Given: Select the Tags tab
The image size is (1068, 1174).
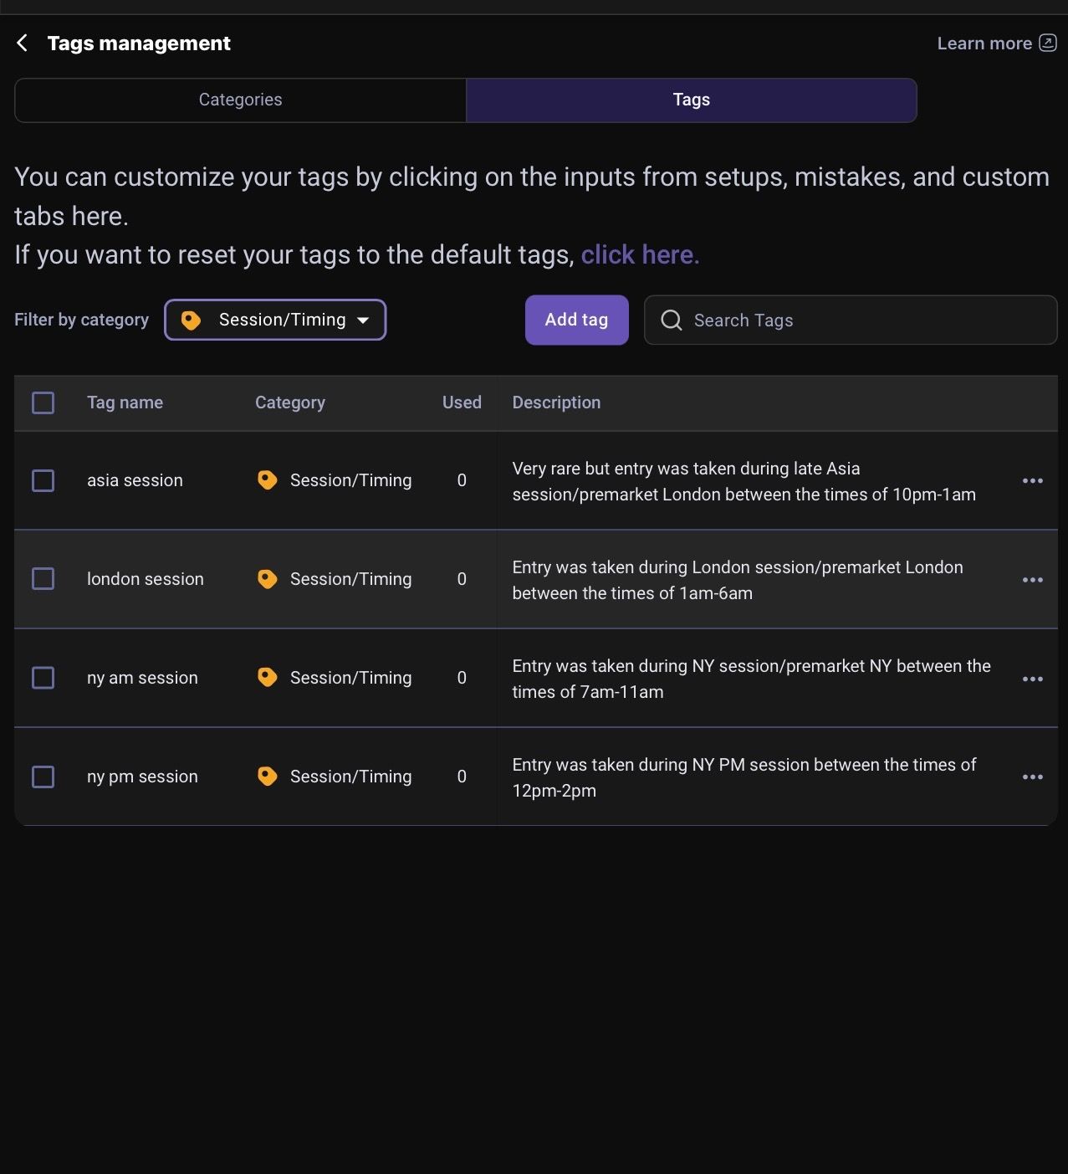Looking at the screenshot, I should click(x=692, y=100).
